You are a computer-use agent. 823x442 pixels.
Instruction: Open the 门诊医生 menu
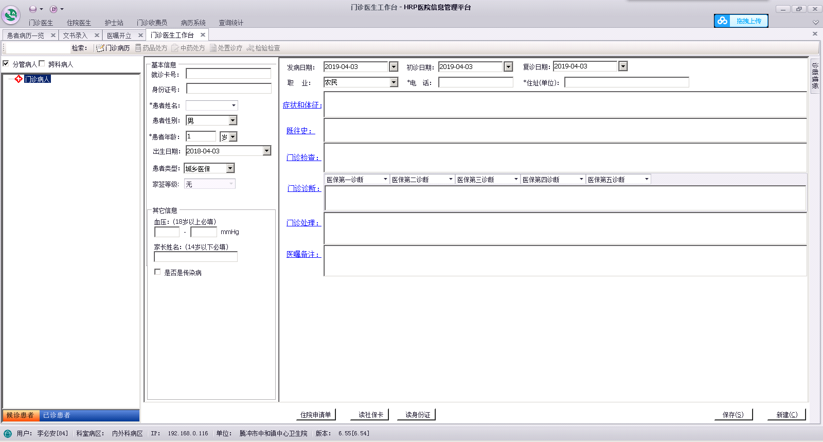coord(41,23)
